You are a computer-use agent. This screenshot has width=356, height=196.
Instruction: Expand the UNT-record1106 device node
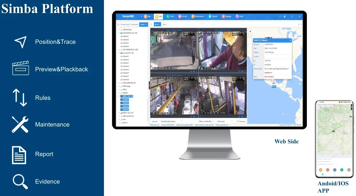[119, 116]
